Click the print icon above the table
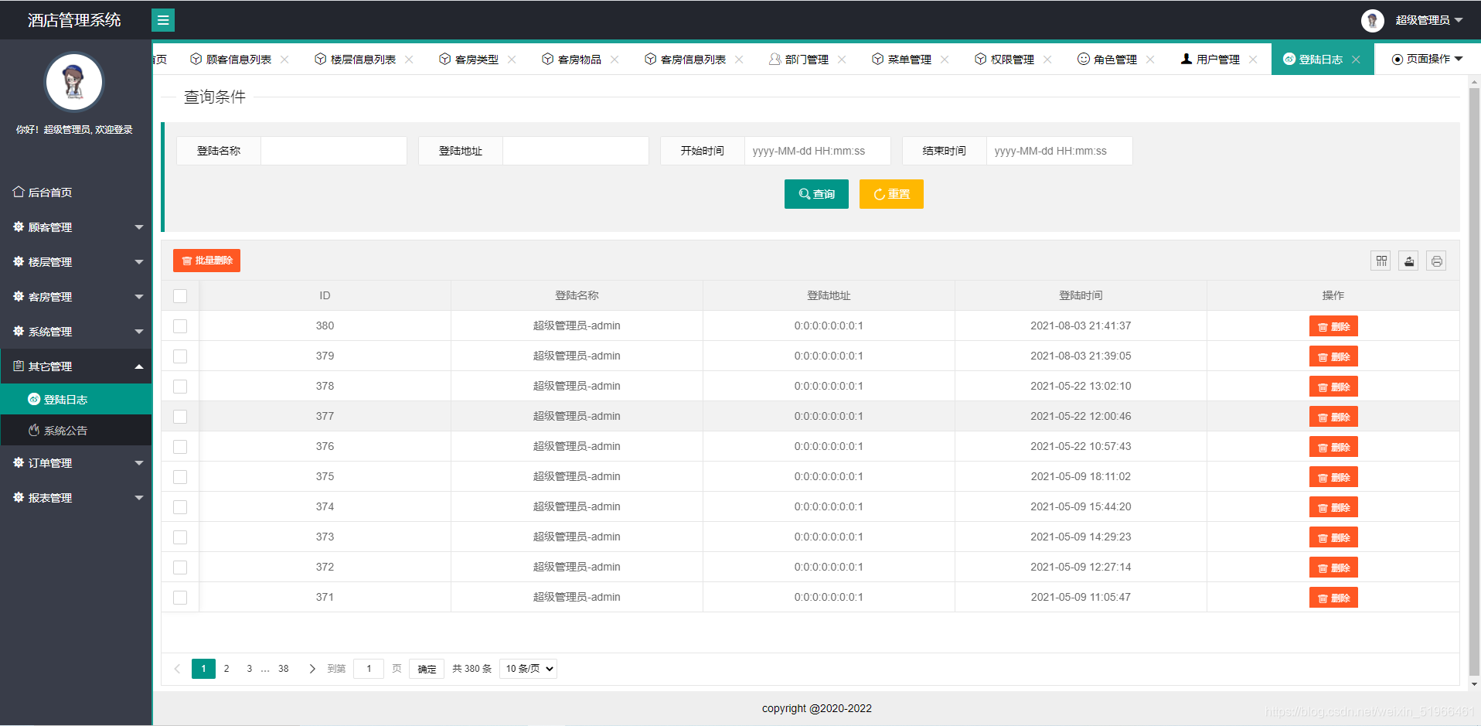Image resolution: width=1481 pixels, height=726 pixels. tap(1436, 261)
